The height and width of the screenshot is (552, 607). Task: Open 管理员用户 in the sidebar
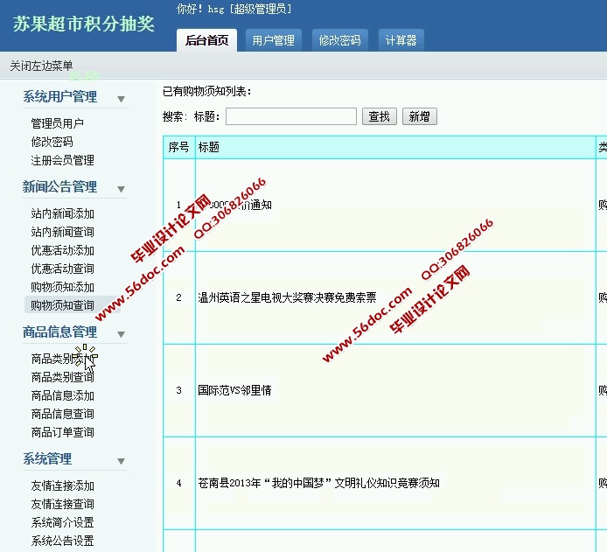[x=58, y=123]
